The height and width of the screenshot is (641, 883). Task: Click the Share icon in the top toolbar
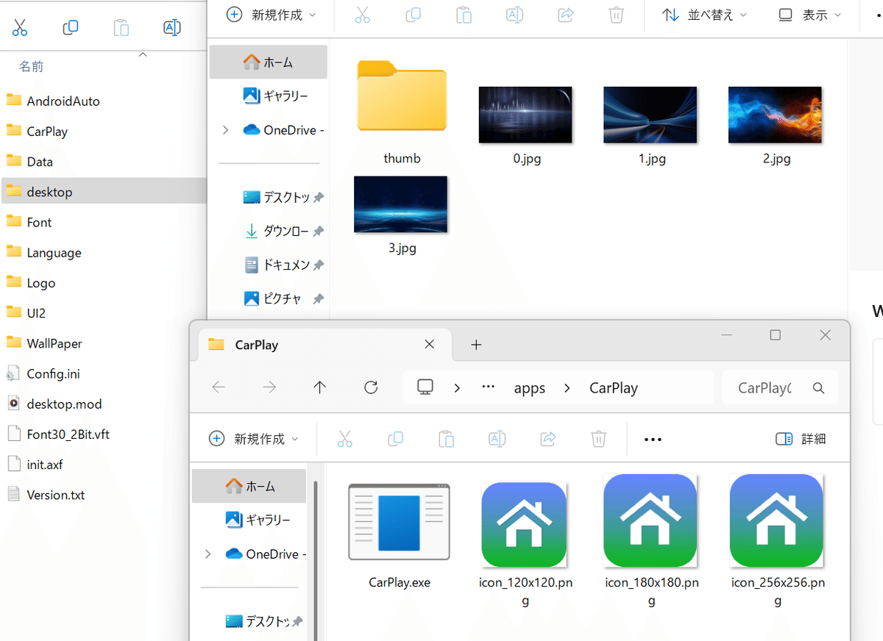pyautogui.click(x=566, y=15)
